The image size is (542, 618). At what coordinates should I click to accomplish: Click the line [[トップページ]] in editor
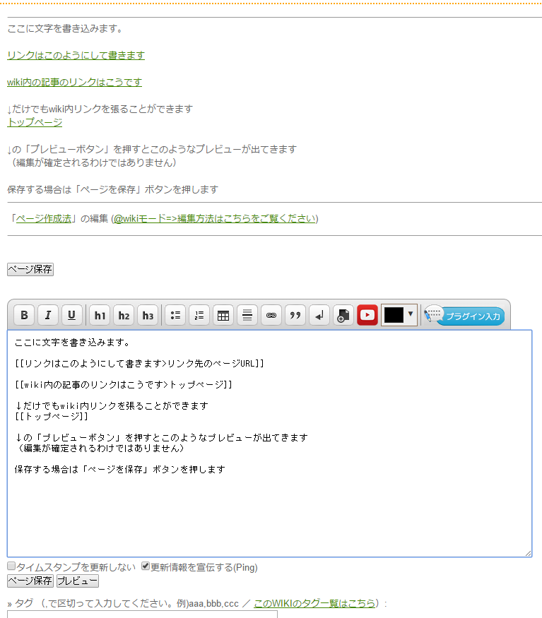click(52, 417)
